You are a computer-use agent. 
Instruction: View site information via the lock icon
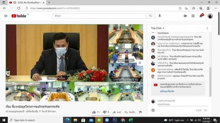pos(27,8)
